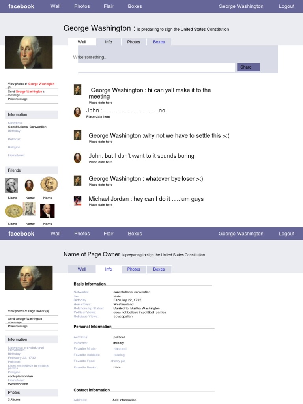Select Wall in the lower navigation bar
This screenshot has height=404, width=303.
click(x=55, y=234)
